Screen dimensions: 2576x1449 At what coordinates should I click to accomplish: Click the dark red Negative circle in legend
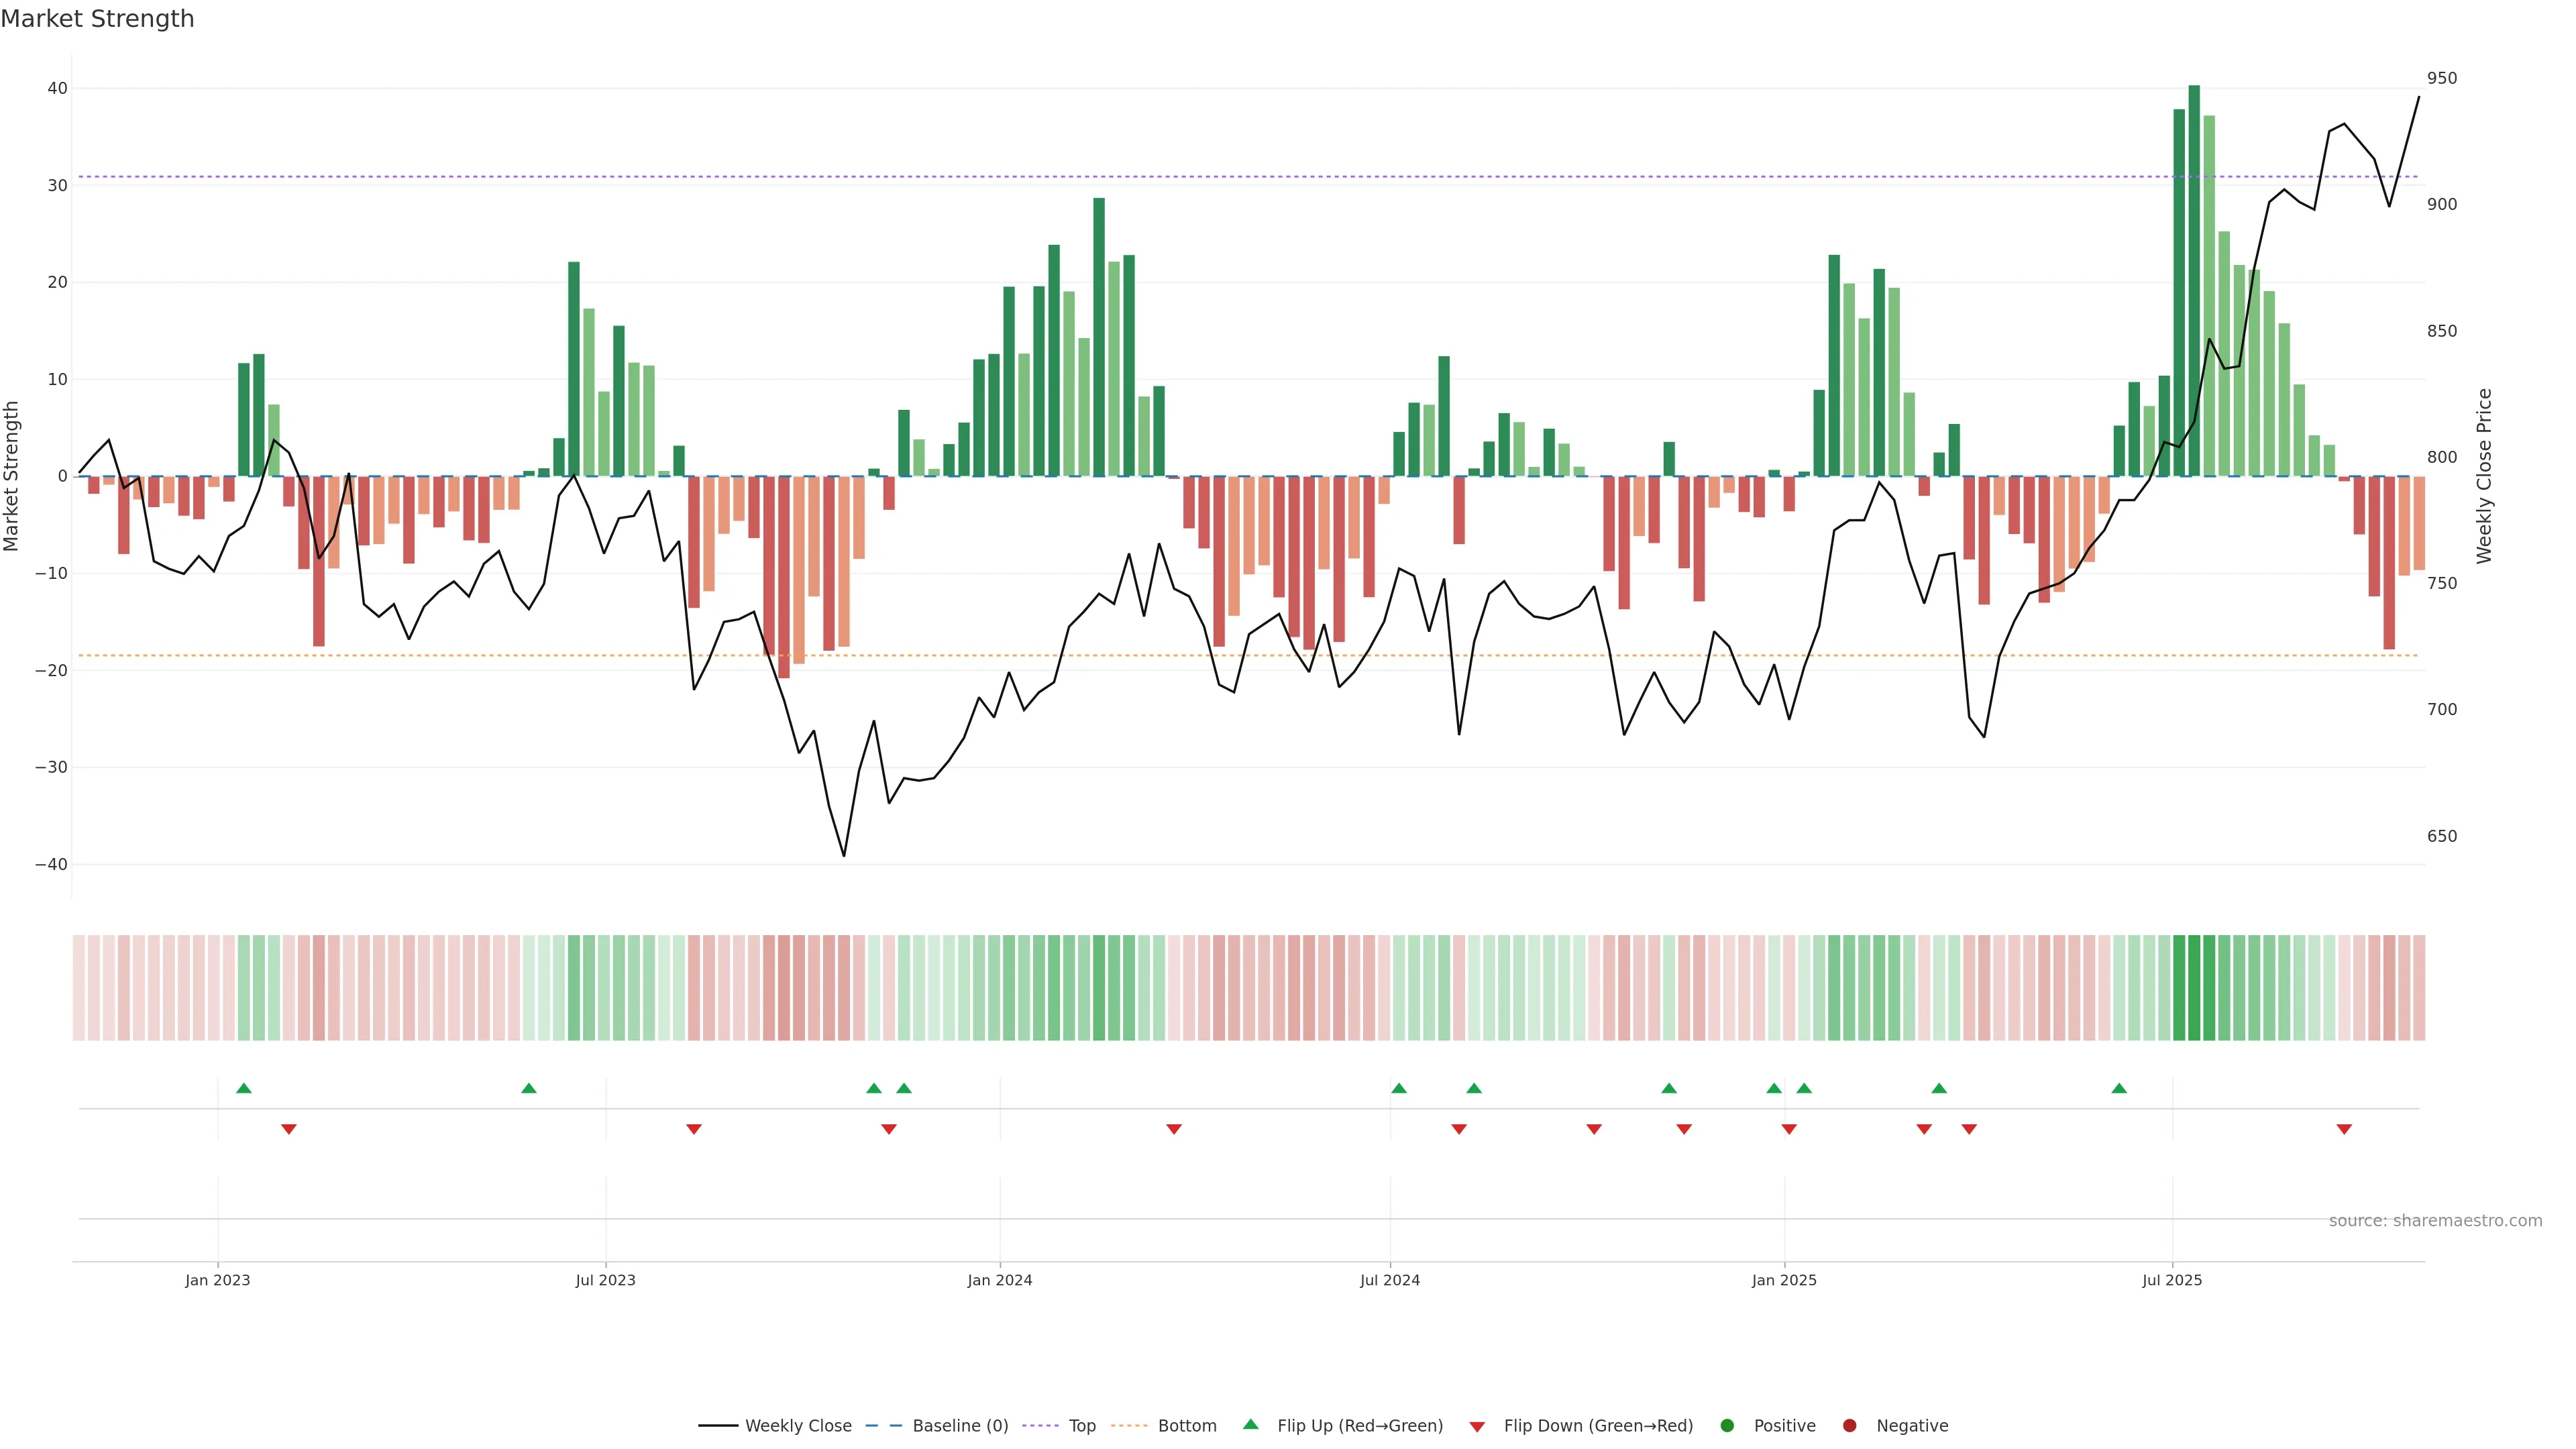point(1849,1426)
